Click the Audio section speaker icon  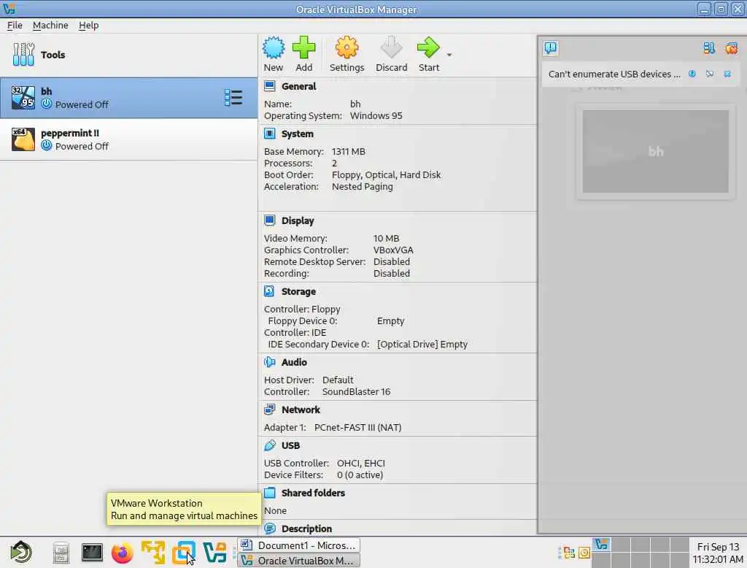pyautogui.click(x=270, y=362)
